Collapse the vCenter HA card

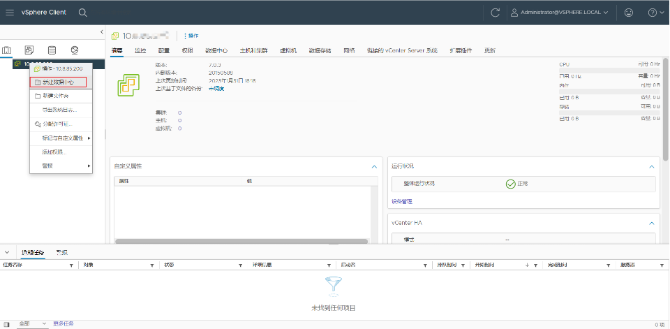(652, 224)
